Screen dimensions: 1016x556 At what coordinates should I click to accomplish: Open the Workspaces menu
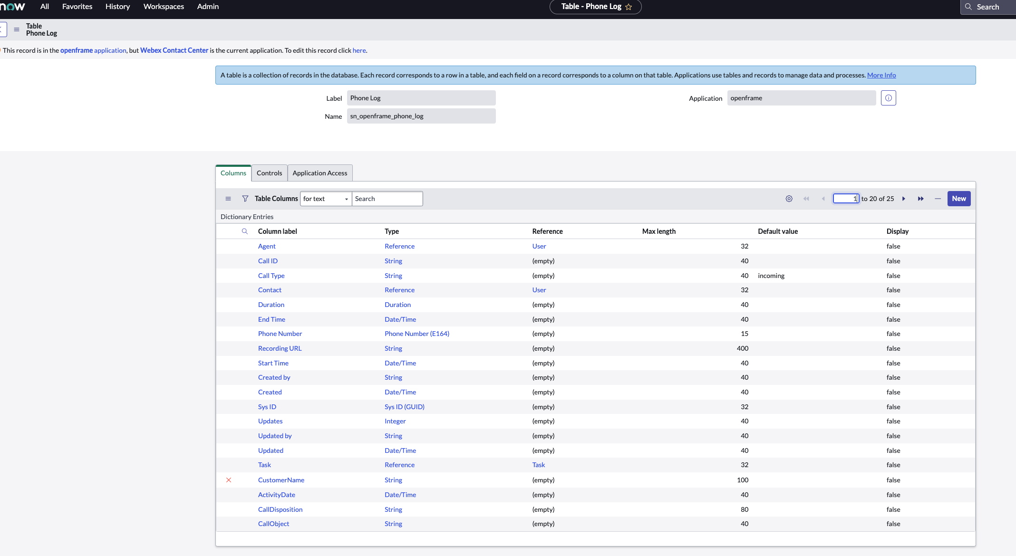point(164,7)
